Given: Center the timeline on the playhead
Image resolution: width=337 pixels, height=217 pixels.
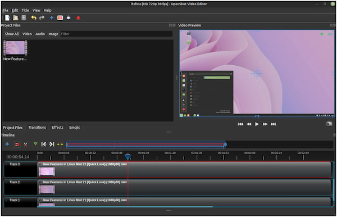Looking at the screenshot, I should coord(60,144).
